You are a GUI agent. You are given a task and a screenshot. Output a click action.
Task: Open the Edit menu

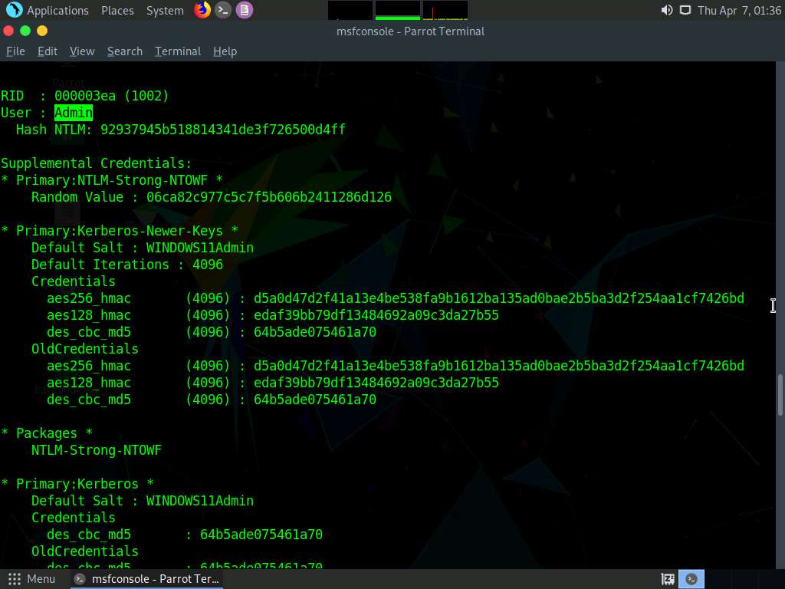48,51
